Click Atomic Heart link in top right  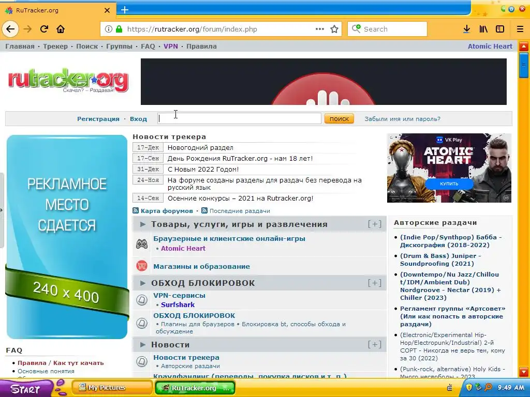[490, 46]
